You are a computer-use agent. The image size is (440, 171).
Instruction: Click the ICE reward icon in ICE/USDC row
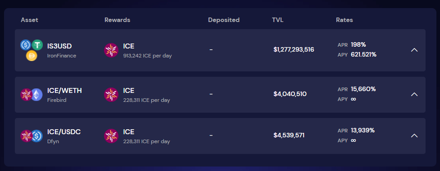click(x=111, y=136)
